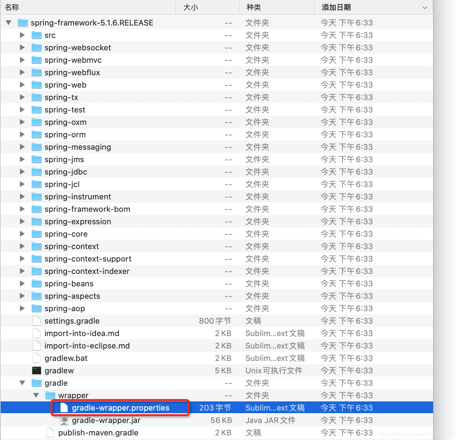Click the spring-instrument folder icon
456x440 pixels.
36,196
